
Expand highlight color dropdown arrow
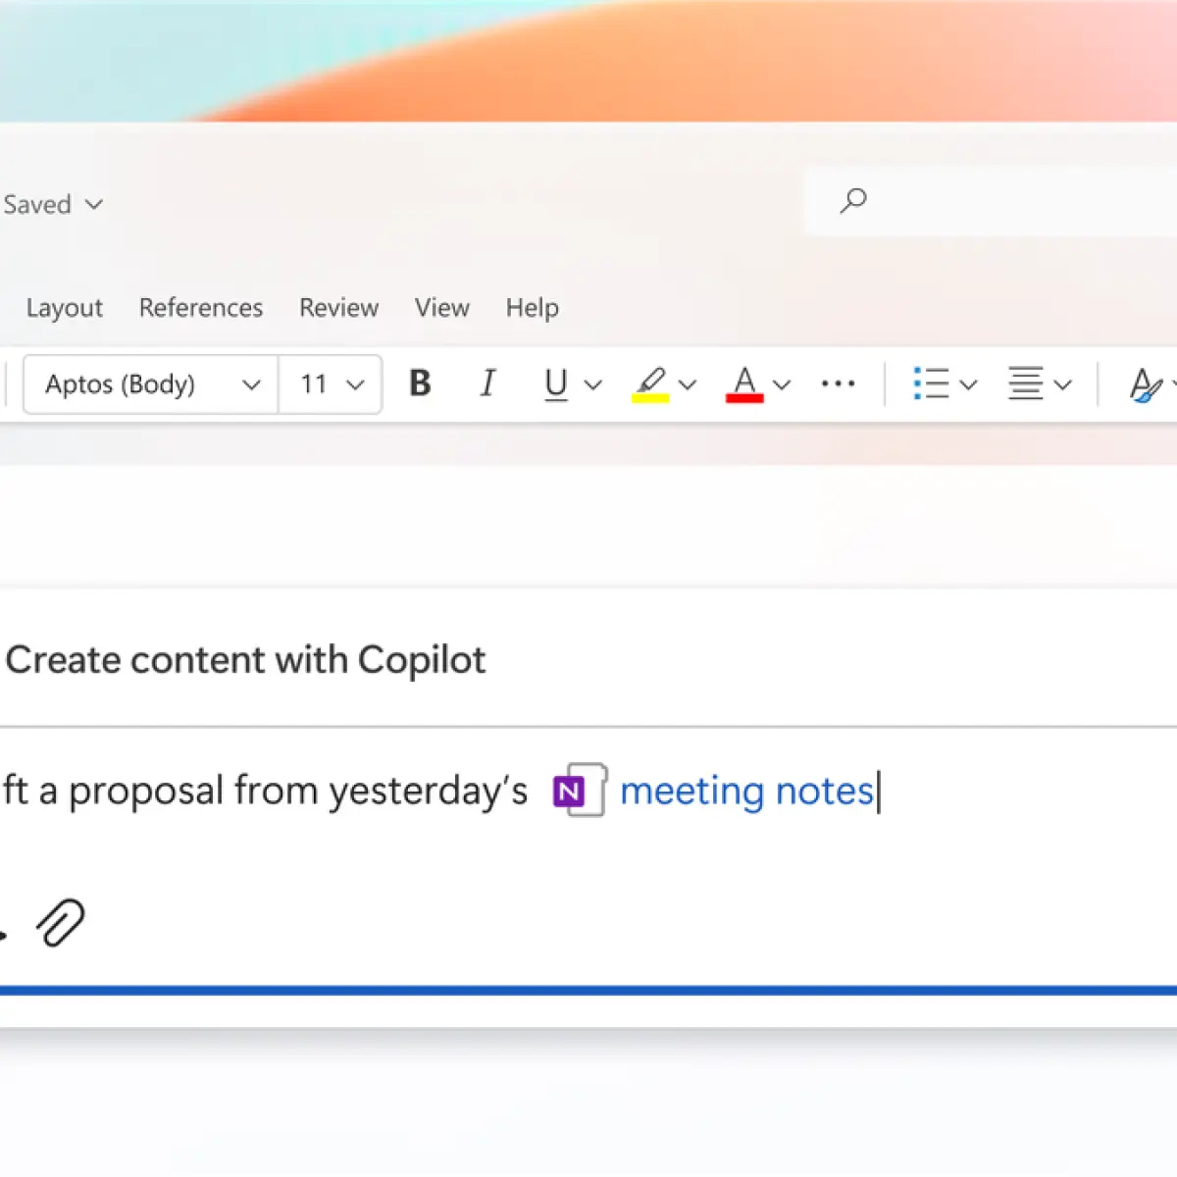[688, 384]
